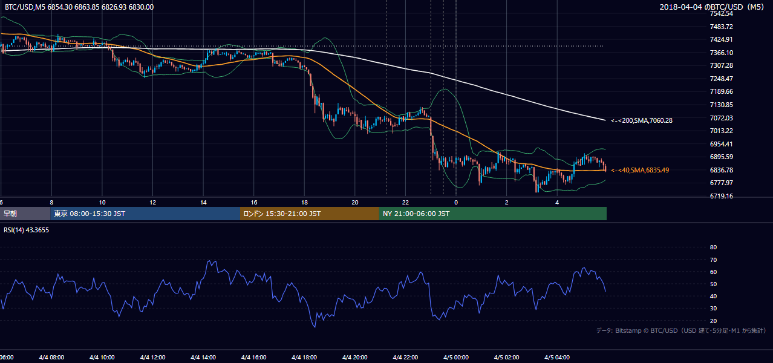773x363 pixels.
Task: Click price axis value 6777.97
Action: pos(722,183)
